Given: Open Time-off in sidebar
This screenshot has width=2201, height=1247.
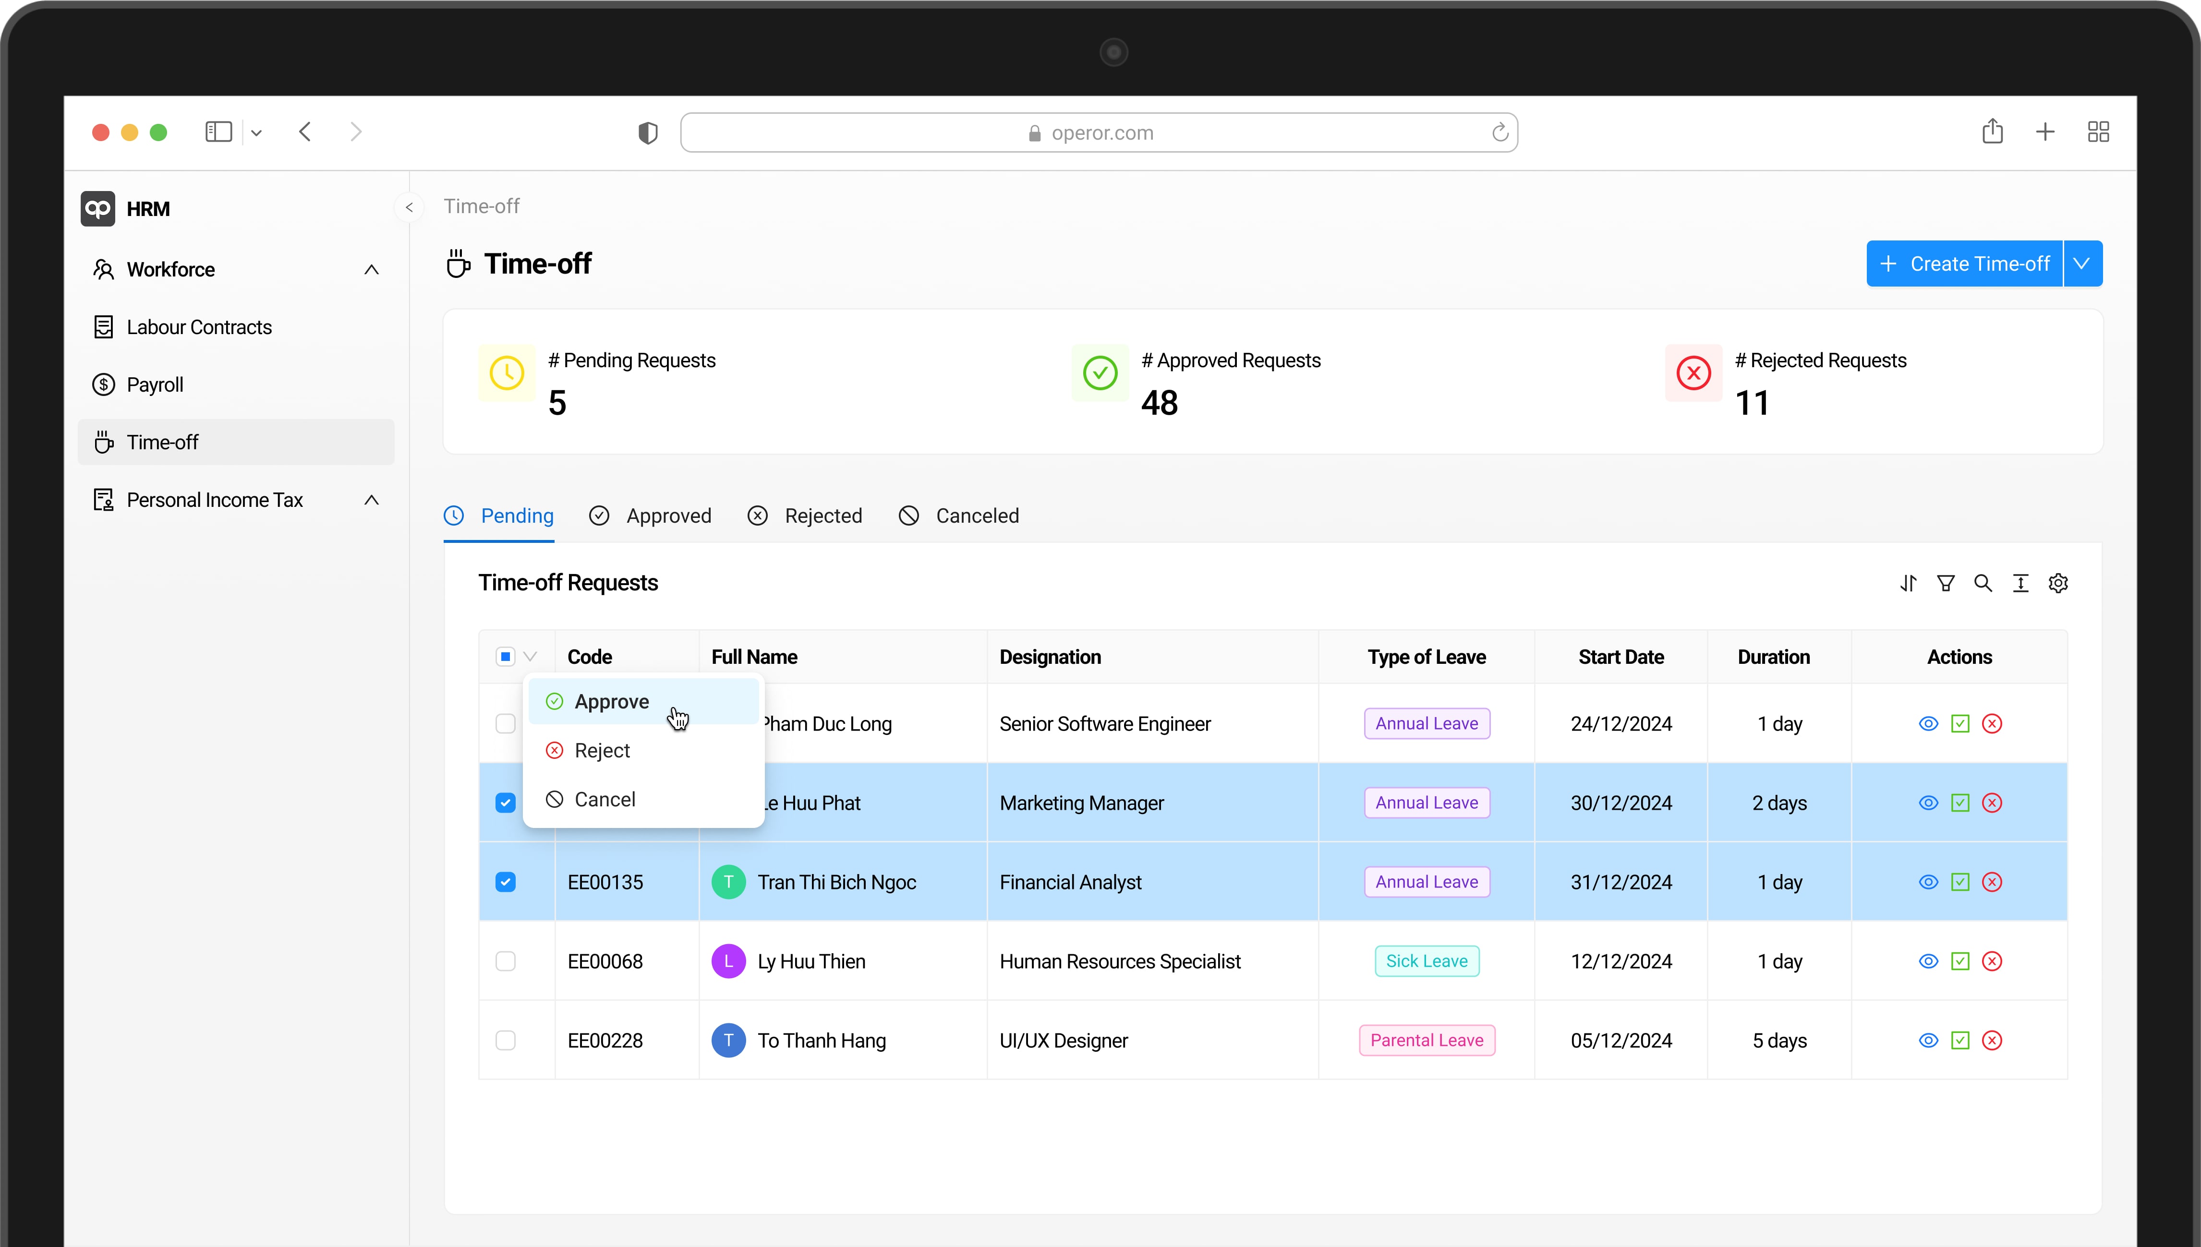Looking at the screenshot, I should click(236, 442).
